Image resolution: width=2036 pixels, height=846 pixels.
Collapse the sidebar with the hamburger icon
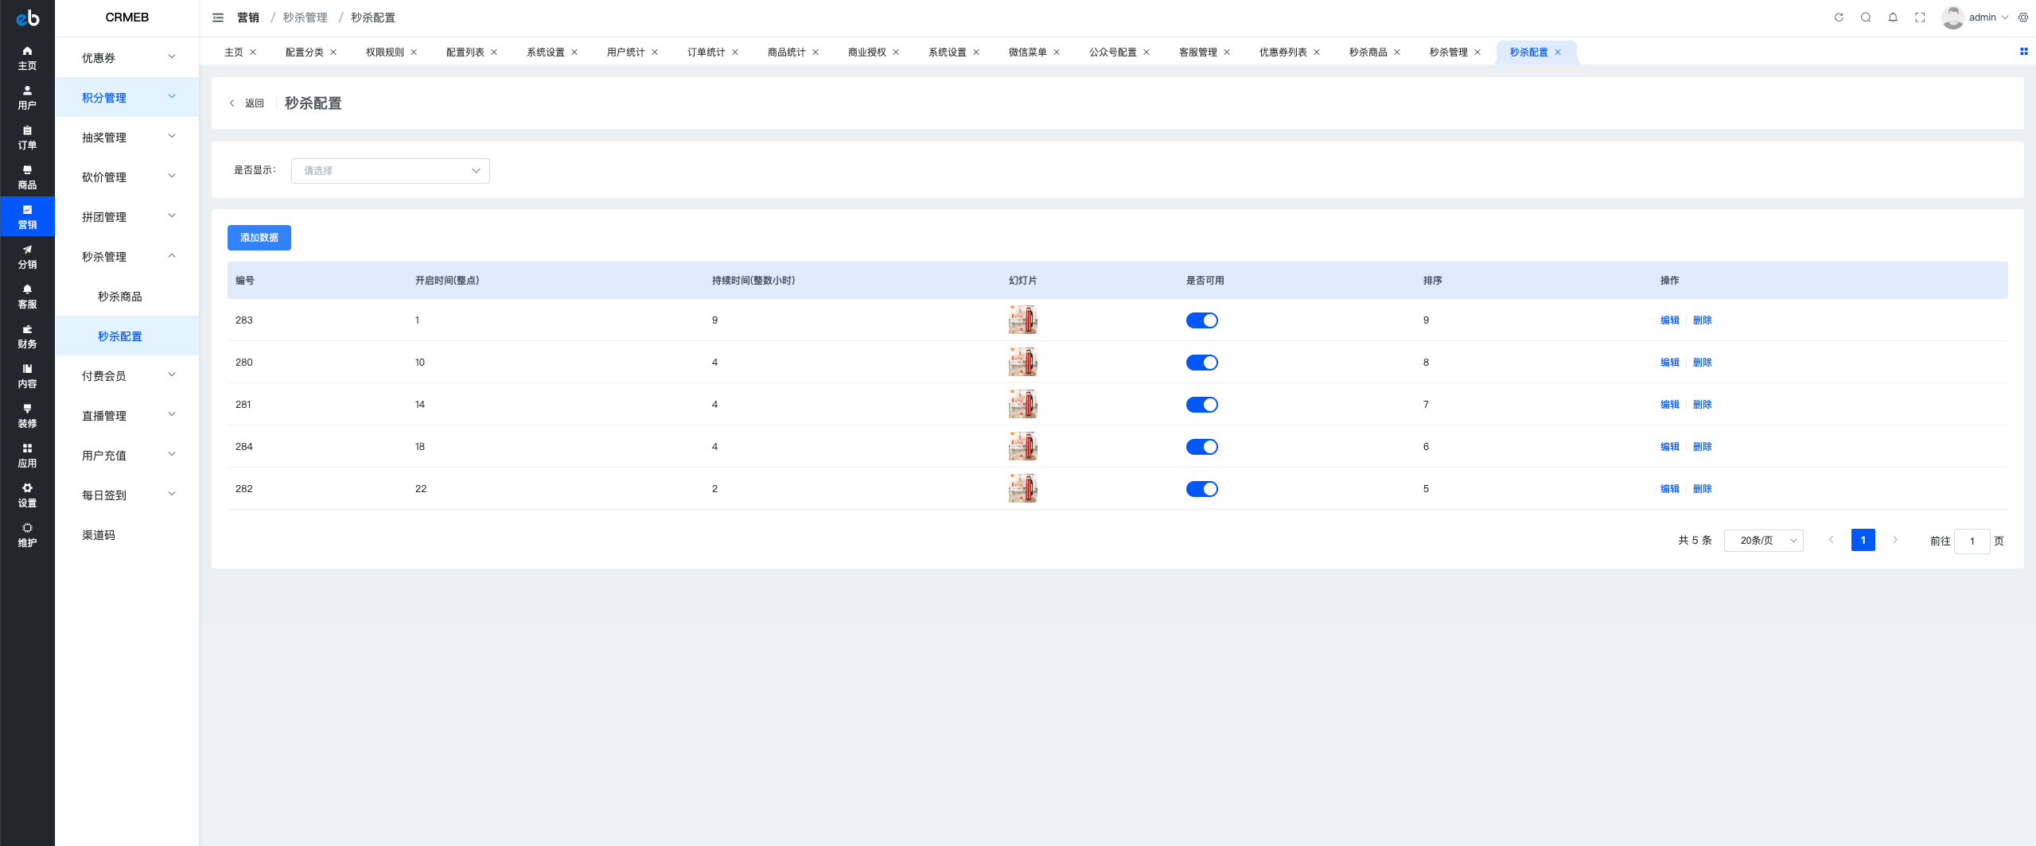click(218, 17)
